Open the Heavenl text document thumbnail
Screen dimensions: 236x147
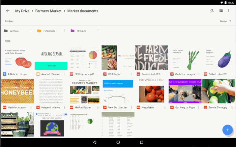click(51, 91)
